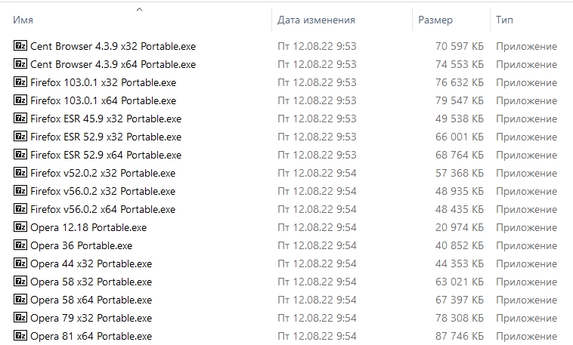
Task: Click the size value 67 397 КБ
Action: [x=460, y=300]
